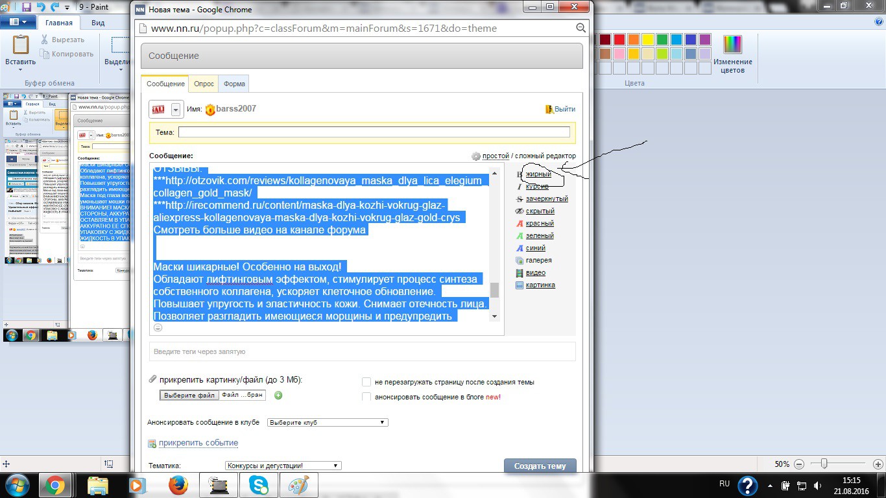Click the Paint 'Вырезать' scissors icon
Viewport: 886px width, 498px height.
click(x=44, y=40)
